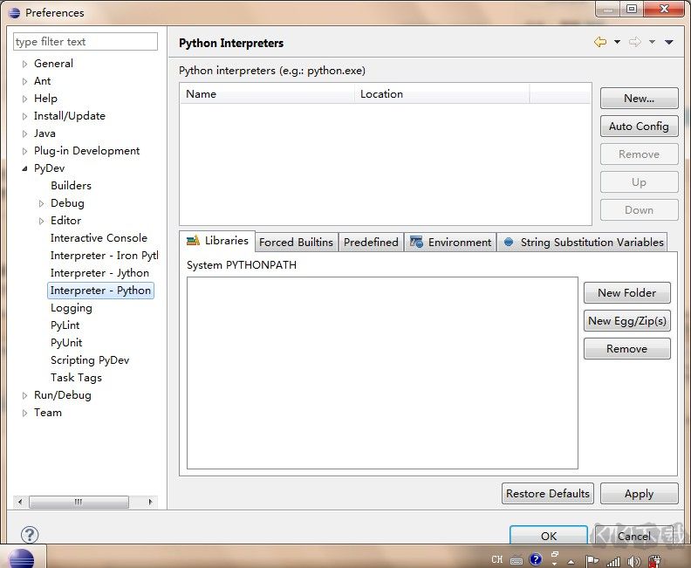The height and width of the screenshot is (568, 691).
Task: Click the volume speaker icon in the tray
Action: point(634,560)
